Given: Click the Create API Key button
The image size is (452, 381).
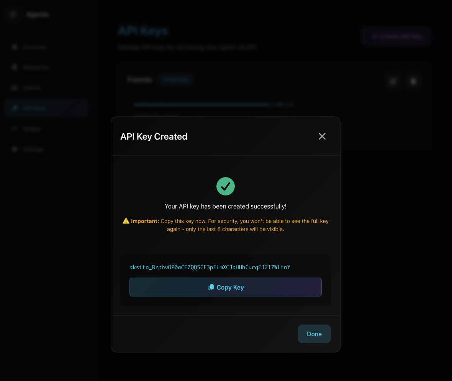Looking at the screenshot, I should pos(396,36).
